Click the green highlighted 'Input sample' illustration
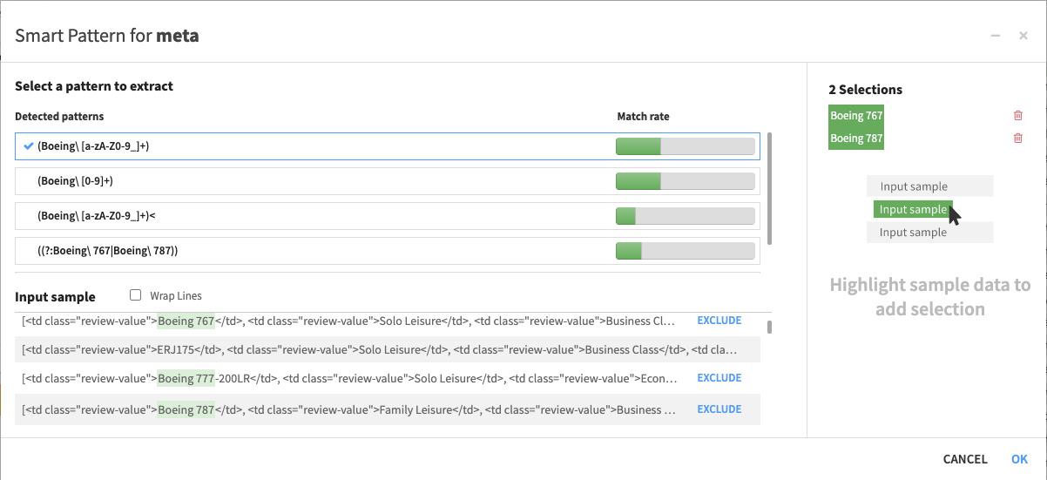The image size is (1047, 480). pos(913,209)
